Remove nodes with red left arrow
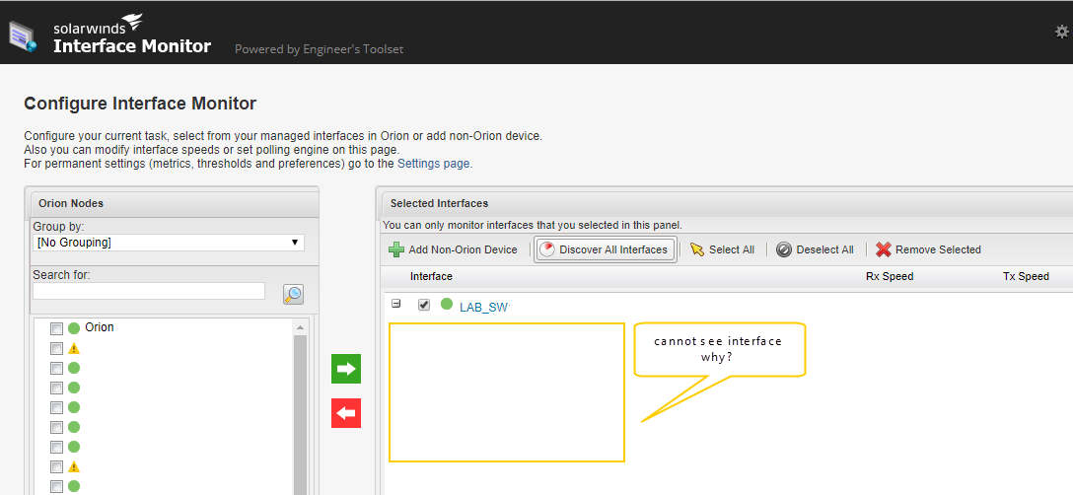1073x495 pixels. tap(346, 413)
